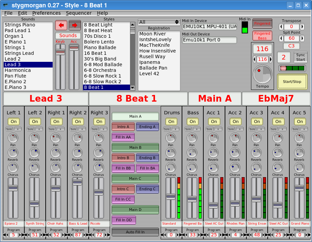The height and width of the screenshot is (242, 312).
Task: Decrease Split Point with the left arrow
Action: point(281,38)
